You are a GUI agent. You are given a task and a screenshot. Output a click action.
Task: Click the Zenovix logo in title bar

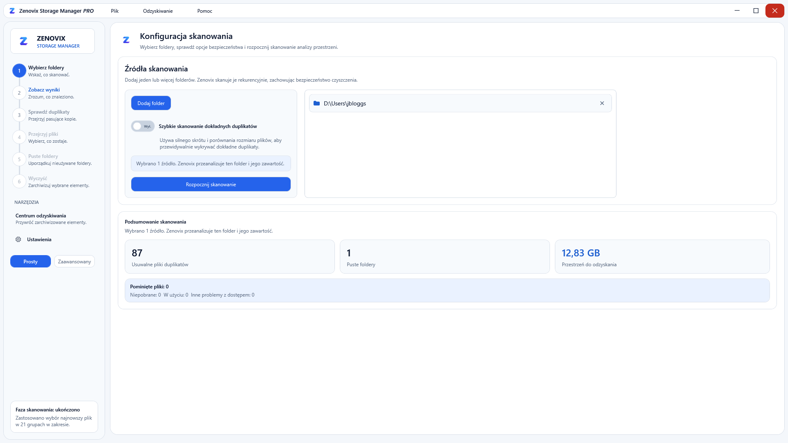click(x=12, y=11)
